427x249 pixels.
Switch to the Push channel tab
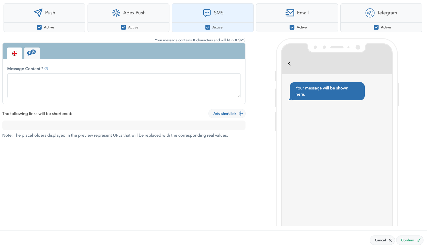click(x=44, y=13)
